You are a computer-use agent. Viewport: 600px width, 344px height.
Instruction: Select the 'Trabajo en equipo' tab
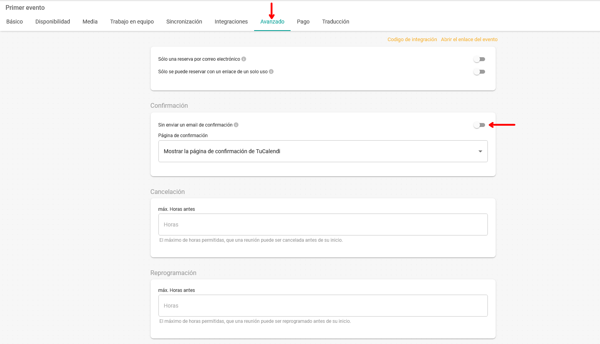(132, 22)
